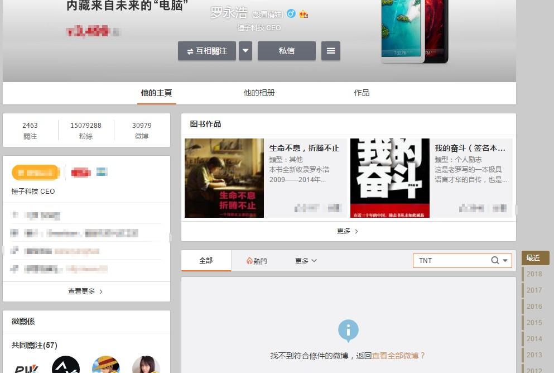554x373 pixels.
Task: Click the yellow membership badge in the profile card
Action: coord(35,173)
